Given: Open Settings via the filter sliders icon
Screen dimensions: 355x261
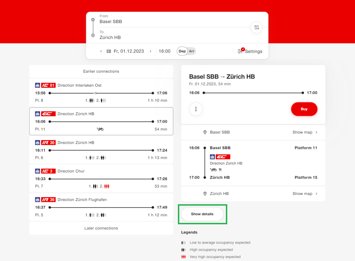Looking at the screenshot, I should coord(240,51).
